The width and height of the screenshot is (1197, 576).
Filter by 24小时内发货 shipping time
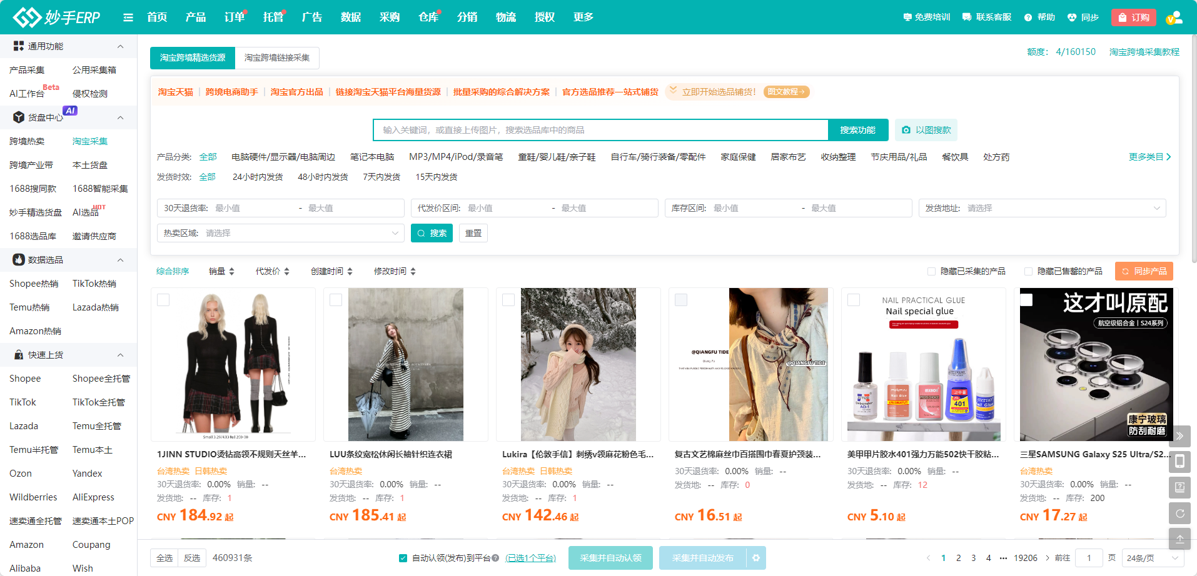(x=258, y=177)
